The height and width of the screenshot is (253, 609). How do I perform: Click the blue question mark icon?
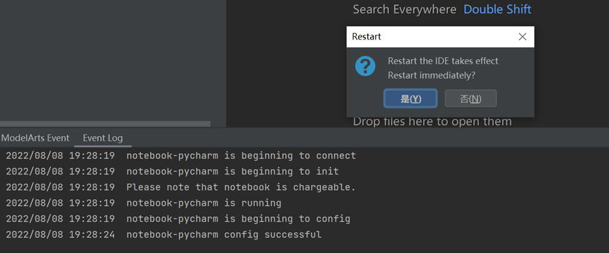(x=365, y=66)
